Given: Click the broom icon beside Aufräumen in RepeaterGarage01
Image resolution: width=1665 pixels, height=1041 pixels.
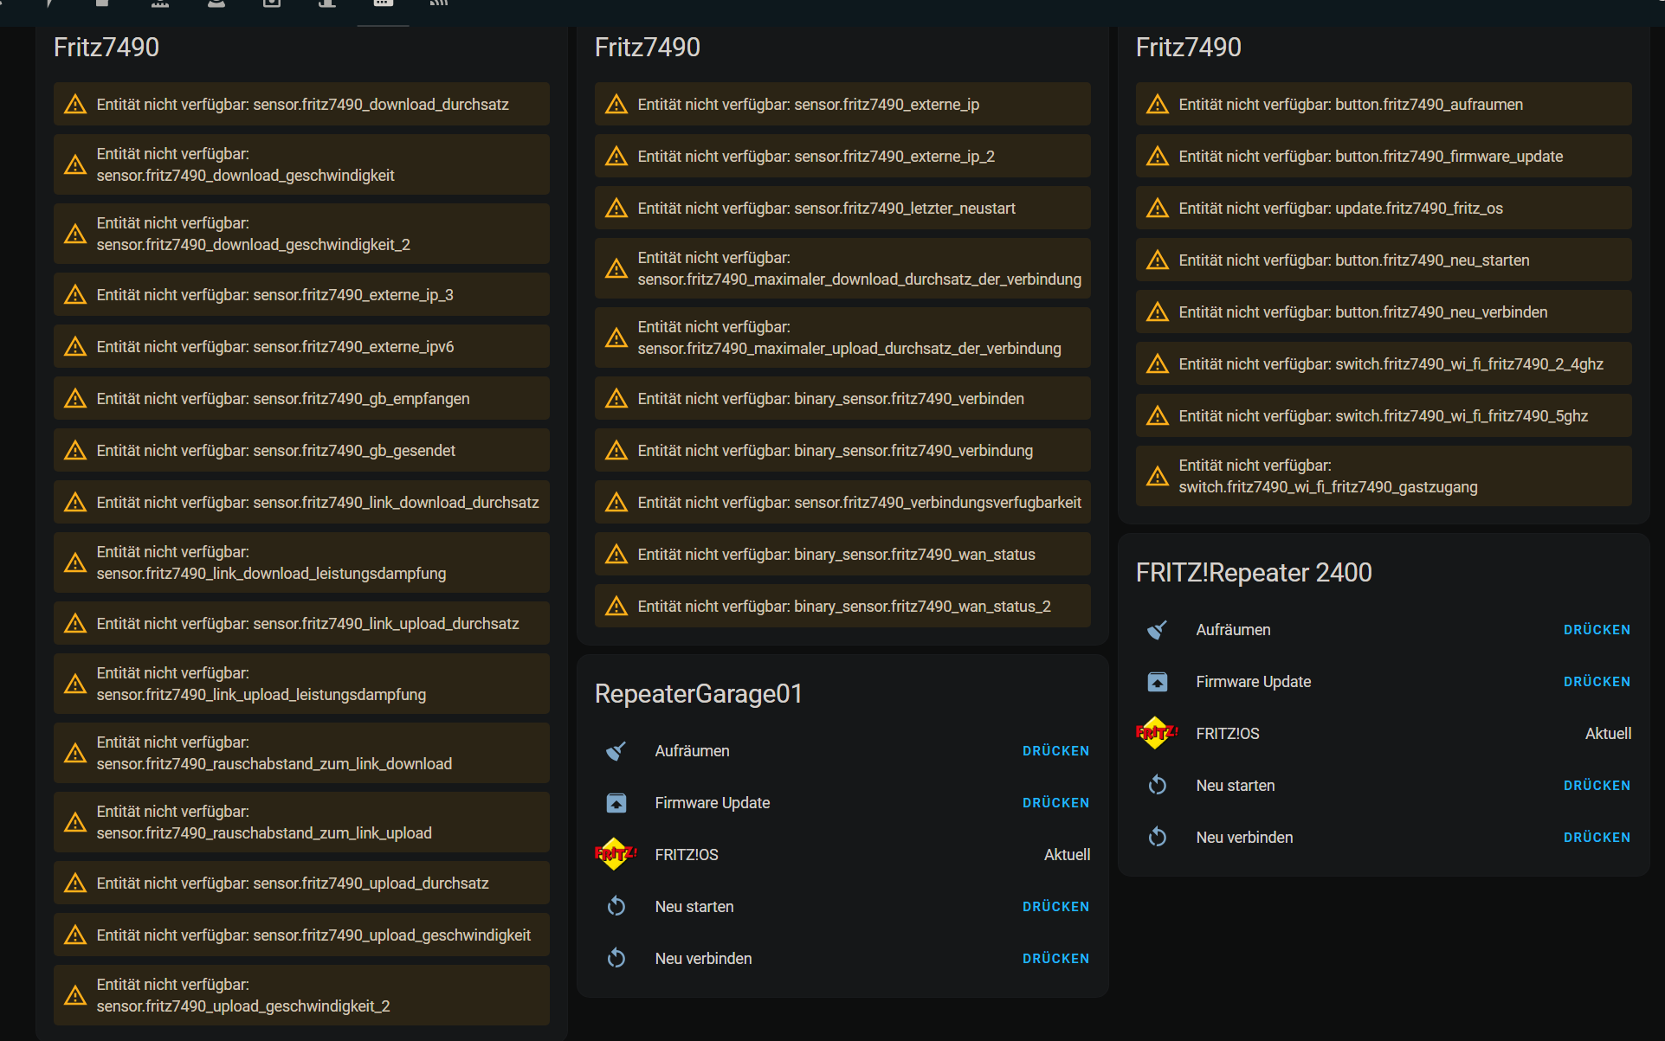Looking at the screenshot, I should click(616, 751).
